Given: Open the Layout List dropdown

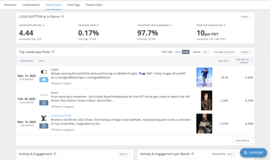Looking at the screenshot, I should 206,52.
